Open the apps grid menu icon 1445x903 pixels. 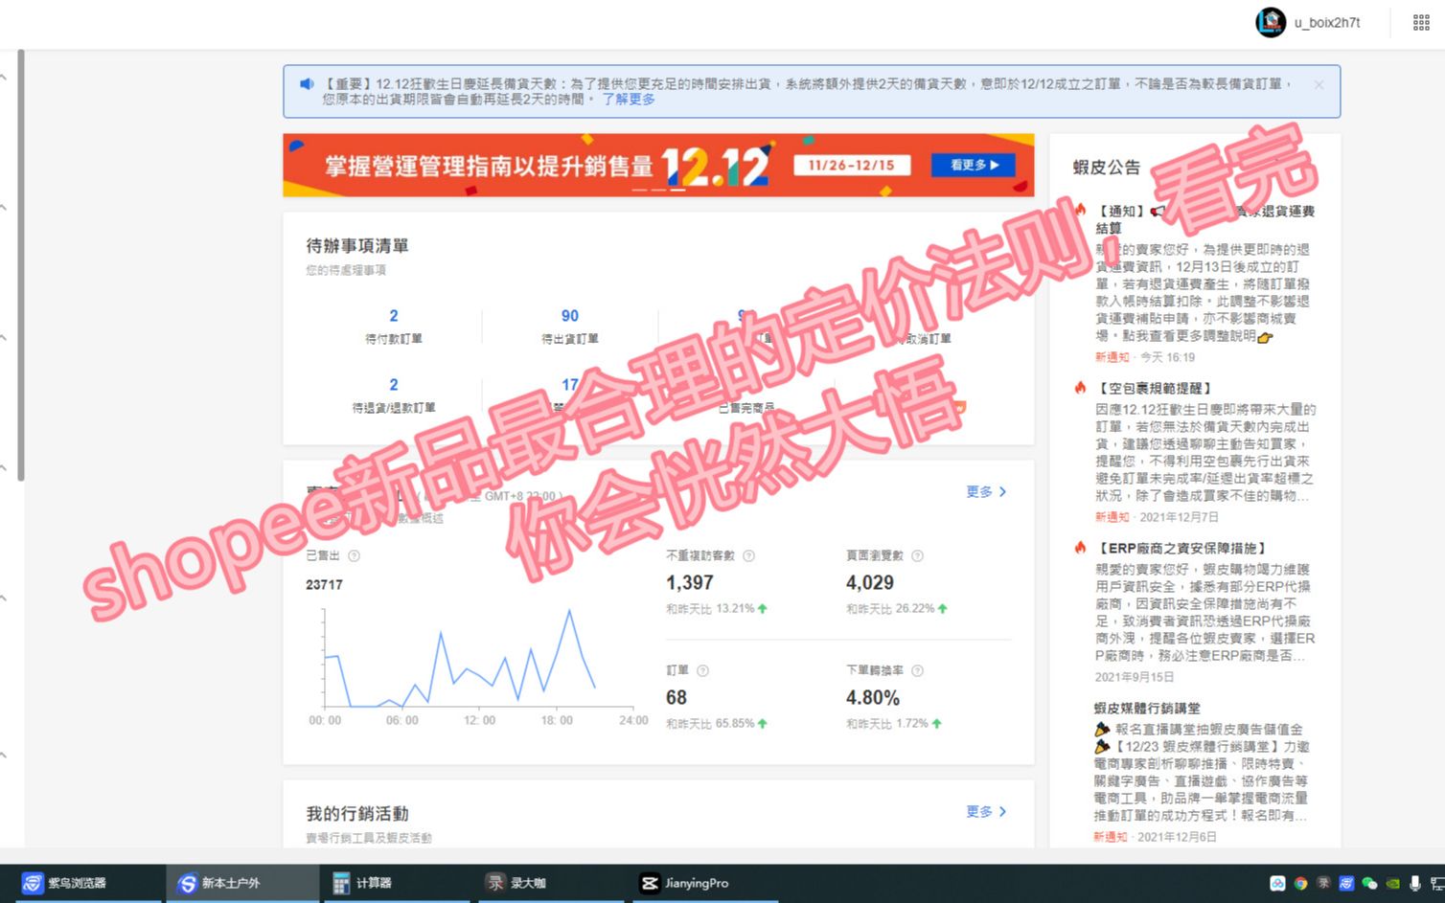(1421, 23)
